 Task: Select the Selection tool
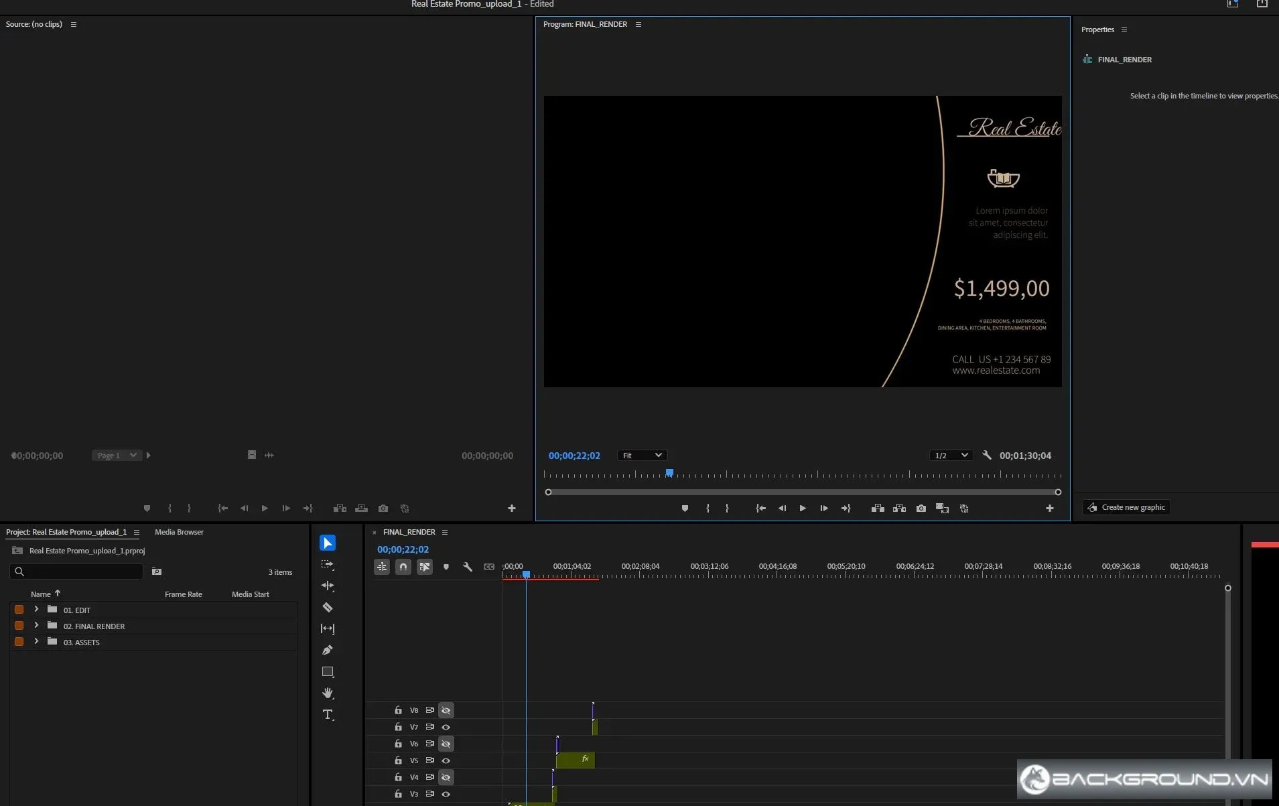(x=328, y=543)
